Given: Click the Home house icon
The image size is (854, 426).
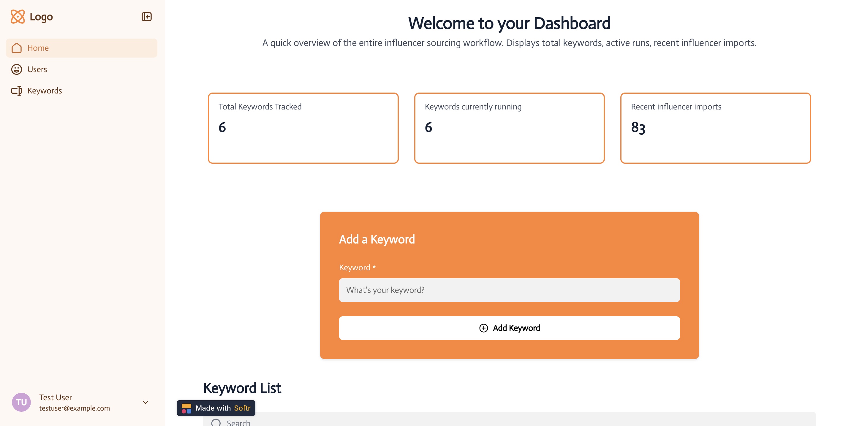Looking at the screenshot, I should [17, 48].
